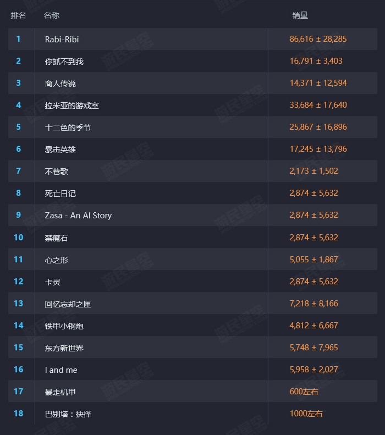Open 心之形 in ranking list
Image resolution: width=385 pixels, height=435 pixels.
point(56,260)
